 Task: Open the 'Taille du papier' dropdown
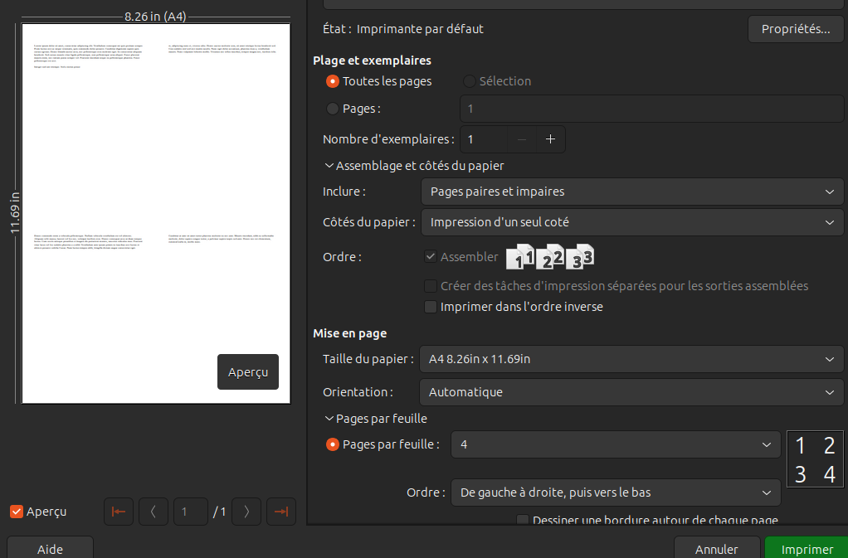631,359
